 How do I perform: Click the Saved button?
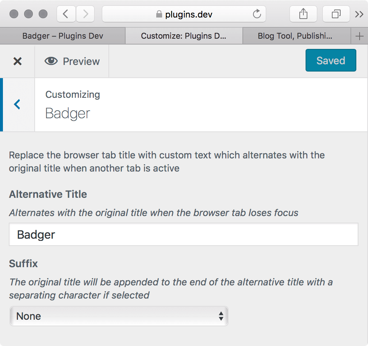[x=331, y=60]
